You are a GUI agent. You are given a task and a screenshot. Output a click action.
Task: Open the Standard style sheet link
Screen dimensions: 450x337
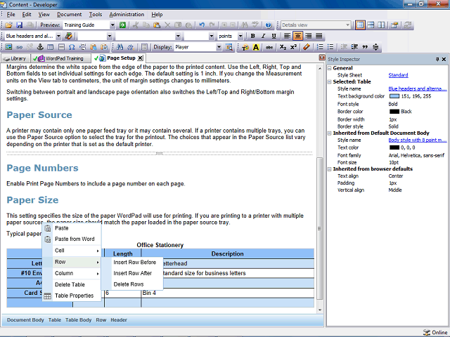[x=398, y=75]
